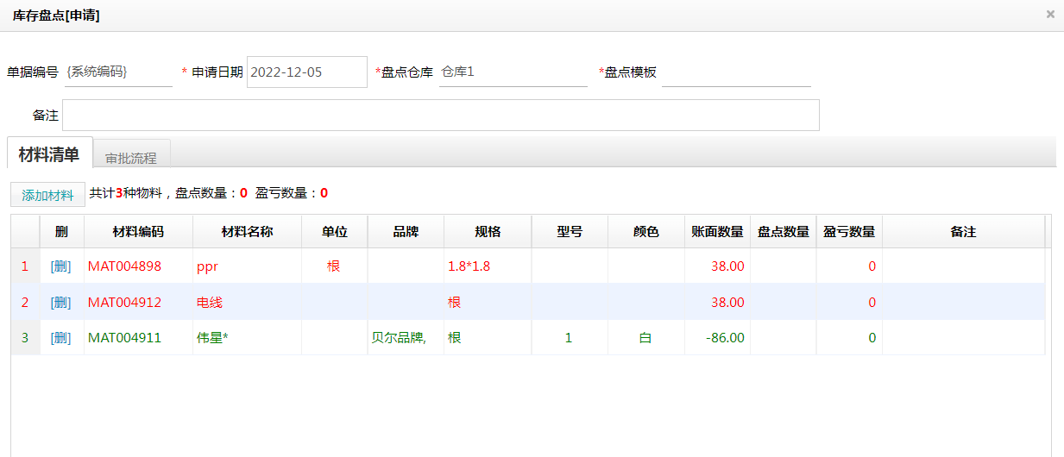Viewport: 1064px width, 457px height.
Task: Click into the 备注 text field
Action: point(440,116)
